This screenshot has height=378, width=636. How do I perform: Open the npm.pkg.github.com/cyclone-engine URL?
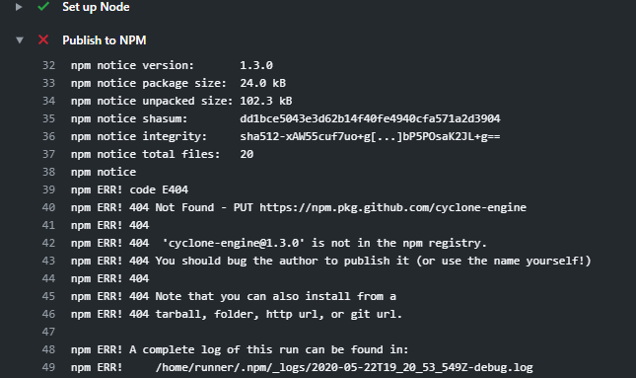pos(392,207)
